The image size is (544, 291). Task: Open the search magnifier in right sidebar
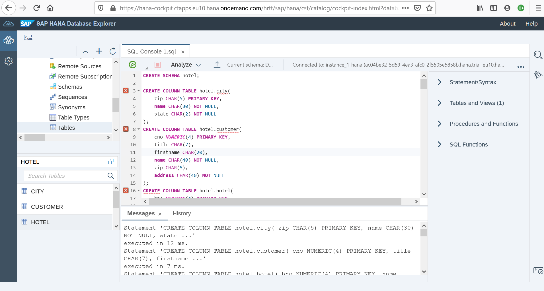click(x=538, y=55)
